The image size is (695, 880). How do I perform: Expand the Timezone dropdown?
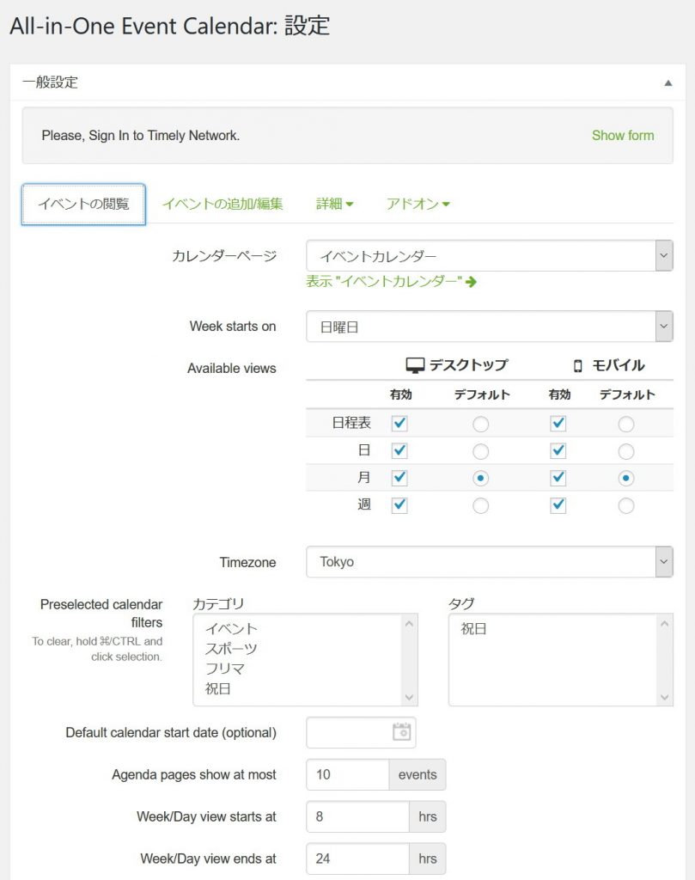490,562
